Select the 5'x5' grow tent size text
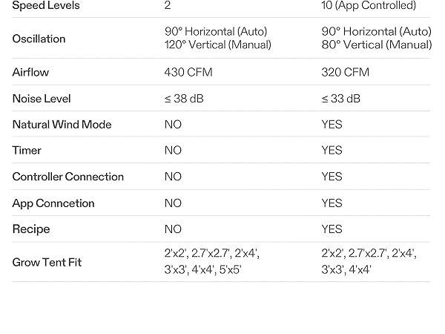The image size is (445, 334). 228,270
